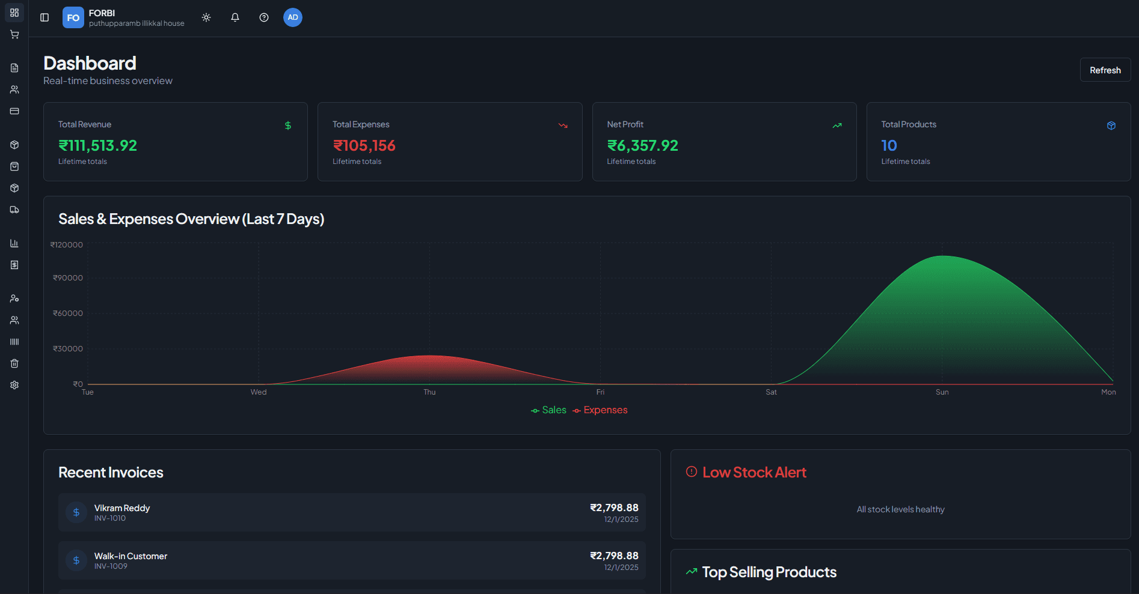Open the bar chart reports icon

click(14, 243)
